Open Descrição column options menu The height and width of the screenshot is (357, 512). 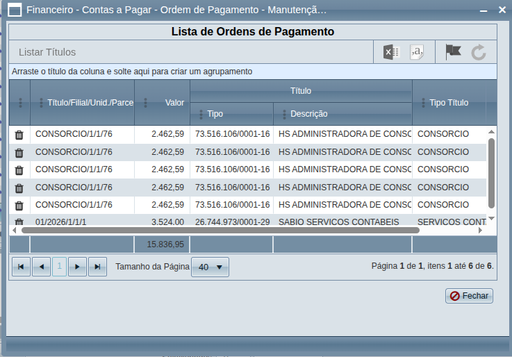click(x=283, y=114)
